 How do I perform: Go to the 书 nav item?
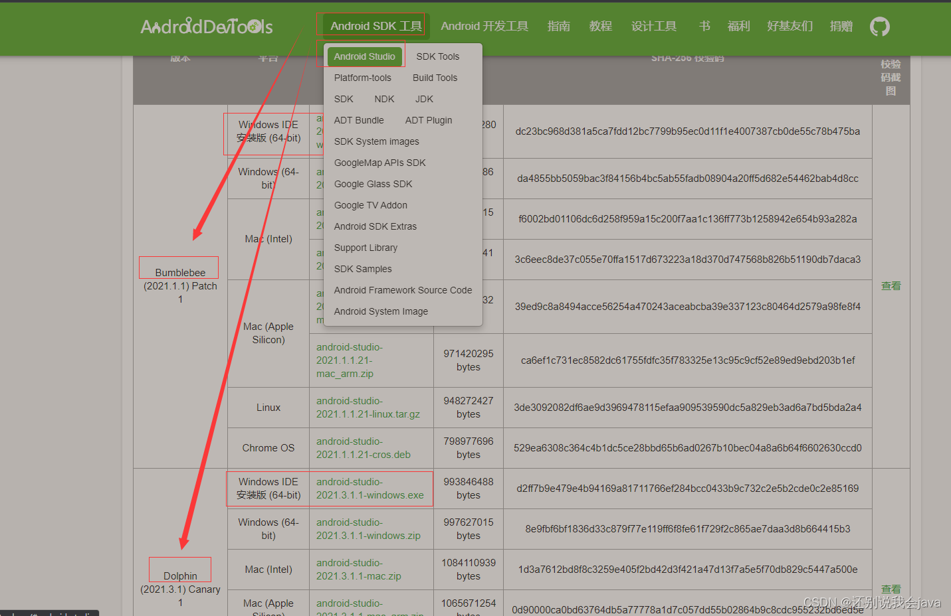click(704, 27)
